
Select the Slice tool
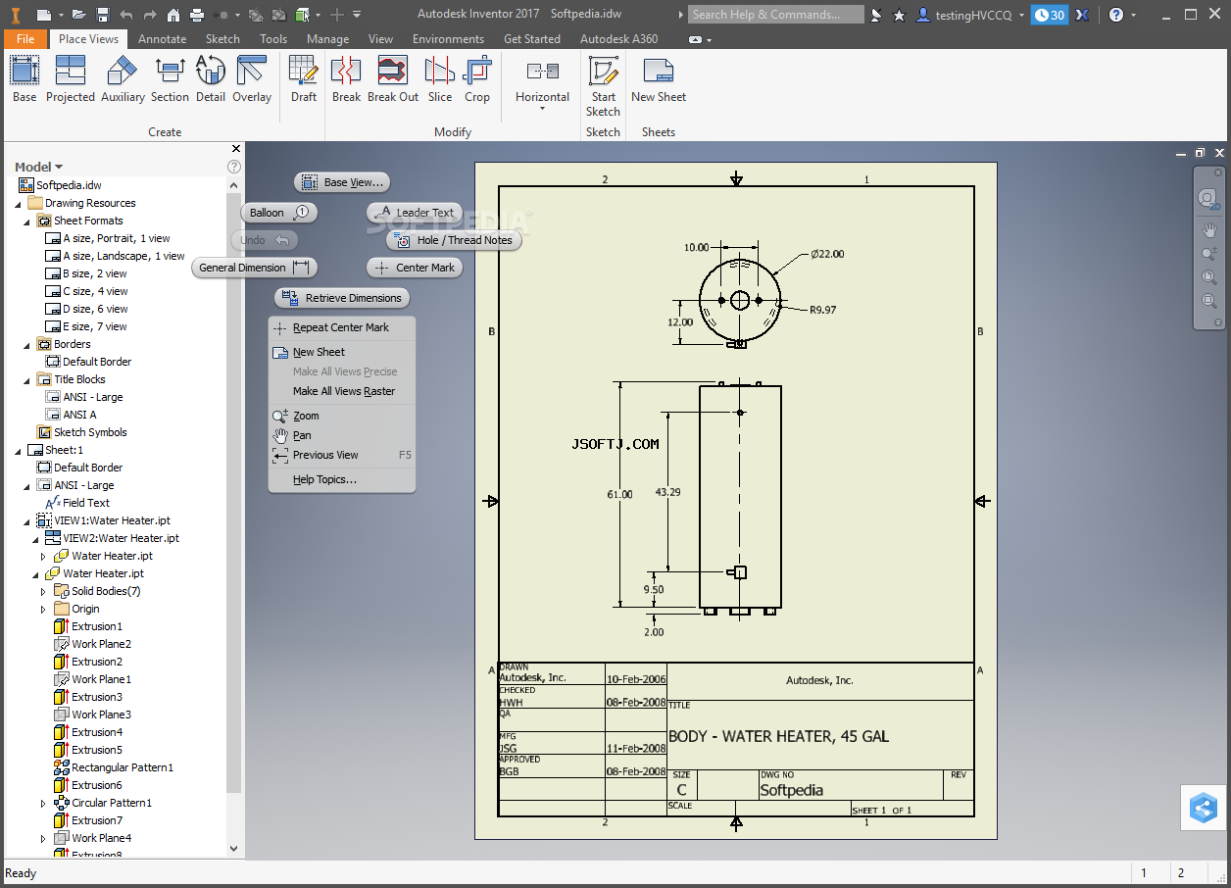pos(440,79)
